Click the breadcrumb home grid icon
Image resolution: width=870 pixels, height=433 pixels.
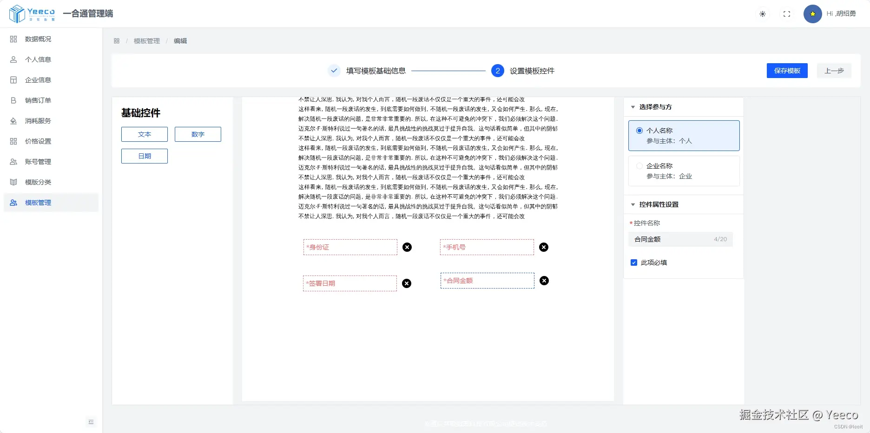coord(117,41)
